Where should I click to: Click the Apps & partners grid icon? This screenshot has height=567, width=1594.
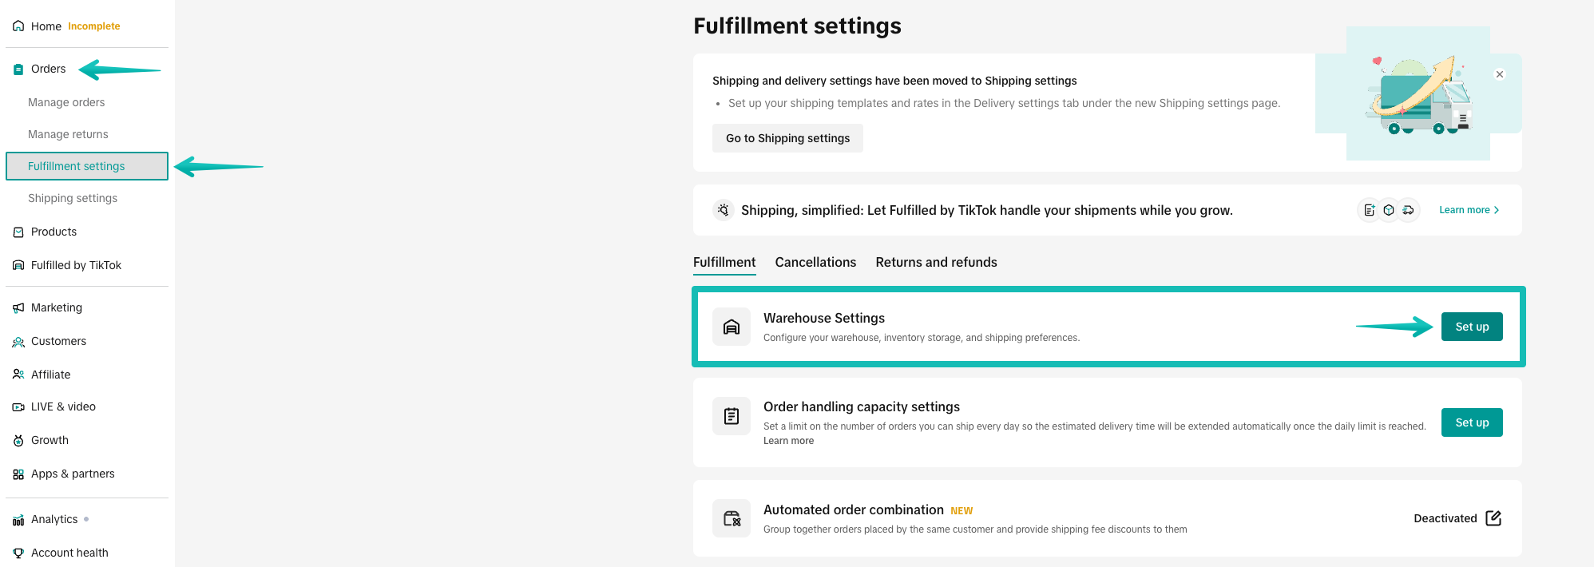[18, 474]
